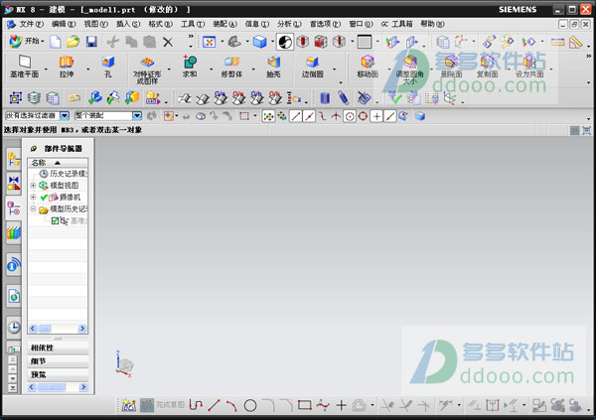Select the 历史记录模式 tree row

point(63,174)
